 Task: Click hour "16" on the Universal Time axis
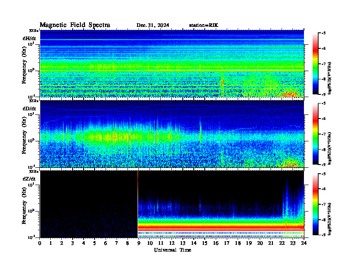point(216,243)
